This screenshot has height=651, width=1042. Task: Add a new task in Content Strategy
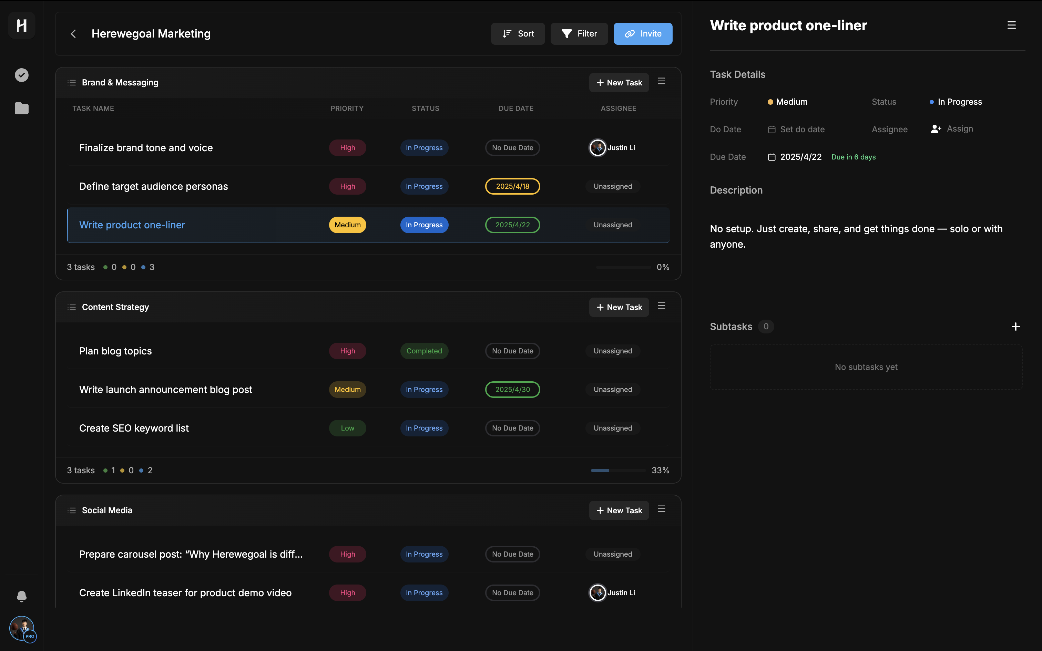tap(619, 307)
